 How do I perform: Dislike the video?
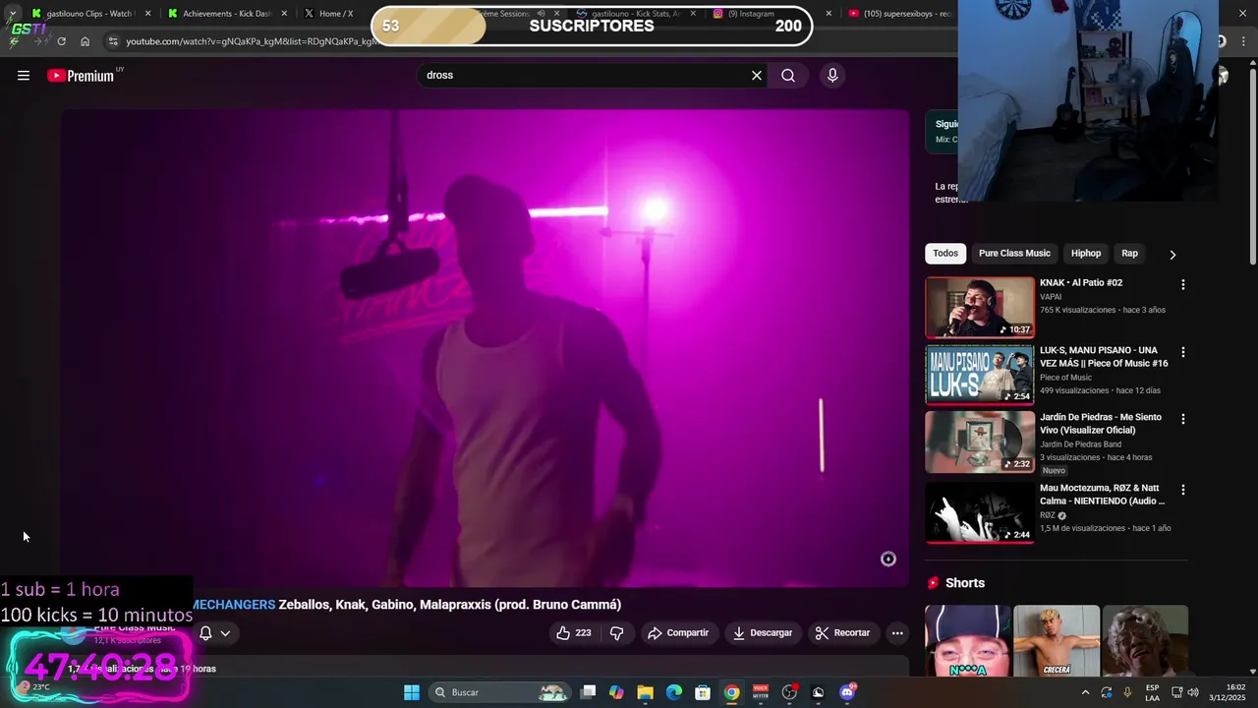(617, 633)
